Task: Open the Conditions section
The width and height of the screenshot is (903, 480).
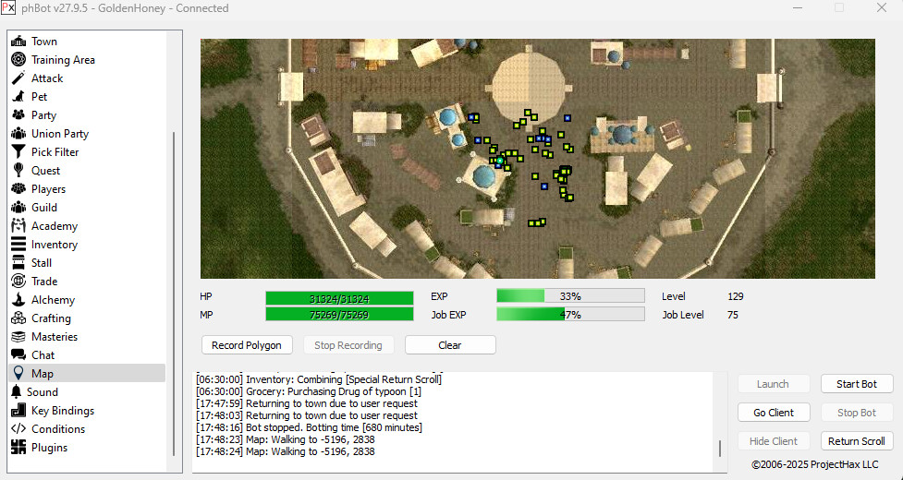Action: click(57, 429)
